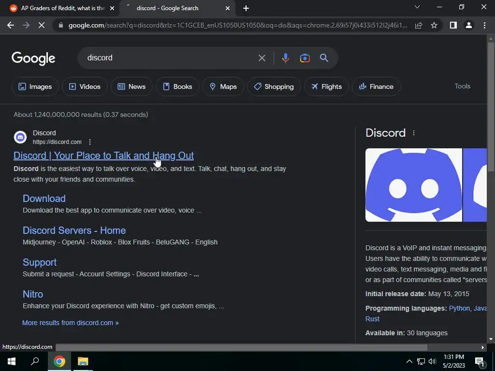Show hidden system tray icons

[409, 361]
